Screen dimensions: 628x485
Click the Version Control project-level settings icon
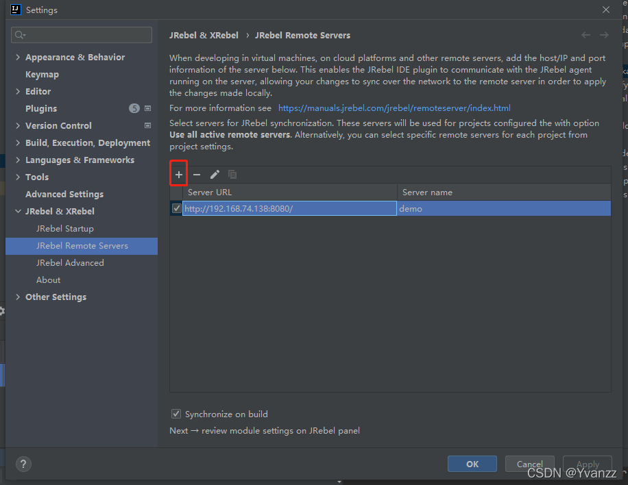click(148, 125)
